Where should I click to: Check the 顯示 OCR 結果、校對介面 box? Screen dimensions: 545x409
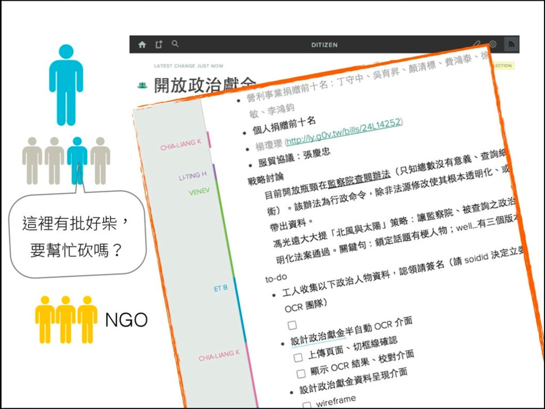click(x=301, y=374)
